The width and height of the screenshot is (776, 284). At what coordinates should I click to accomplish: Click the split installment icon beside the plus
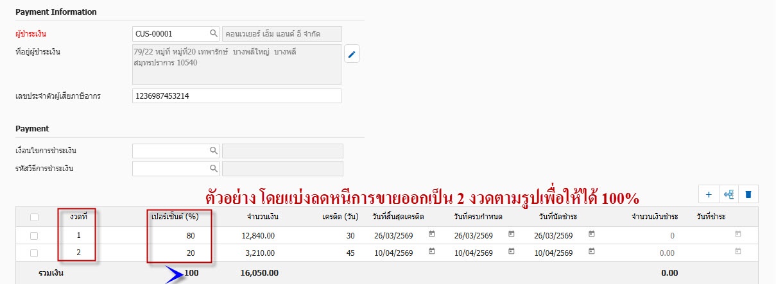click(x=728, y=194)
